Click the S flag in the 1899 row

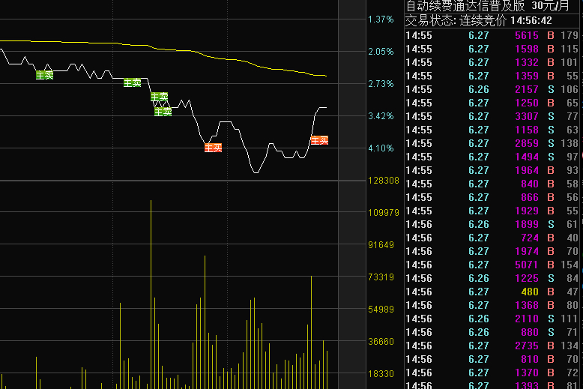551,224
